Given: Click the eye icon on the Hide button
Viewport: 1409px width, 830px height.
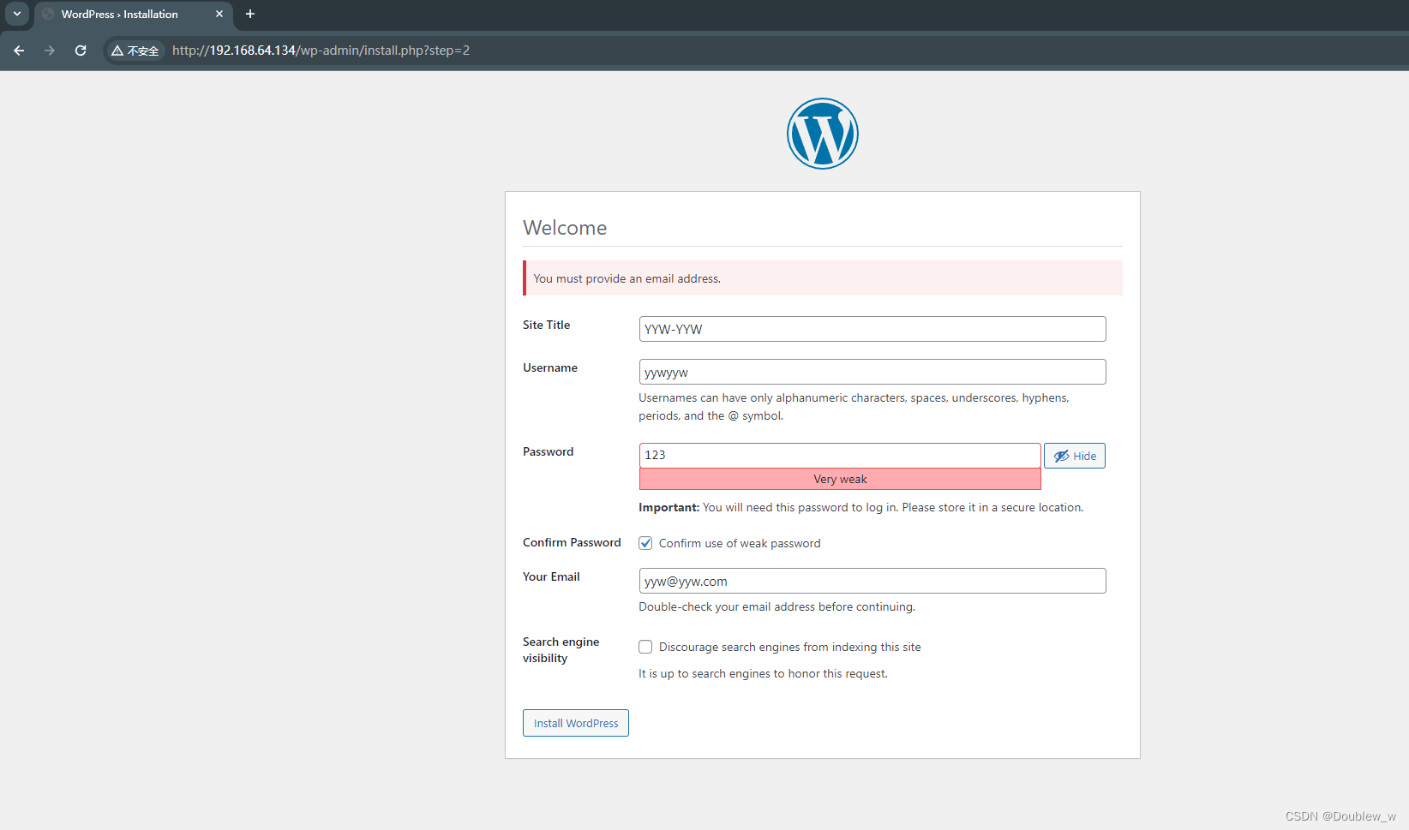Looking at the screenshot, I should pos(1061,455).
